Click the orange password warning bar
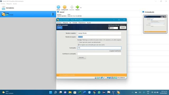This screenshot has height=95, width=169. point(92,75)
